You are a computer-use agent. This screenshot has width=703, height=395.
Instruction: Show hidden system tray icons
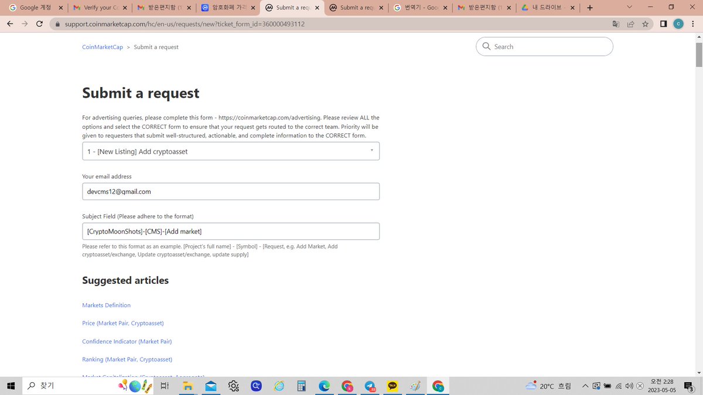pos(585,386)
